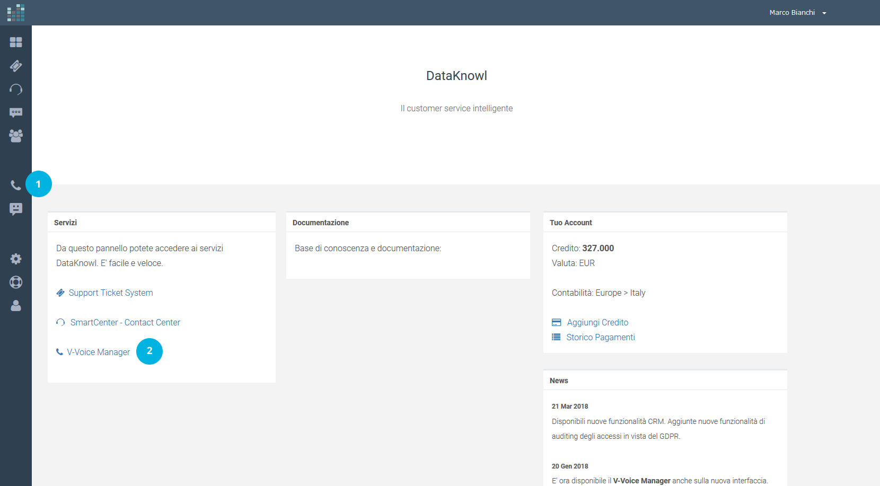The image size is (880, 486).
Task: Click Contabilità: Europe > Italy text
Action: [599, 293]
